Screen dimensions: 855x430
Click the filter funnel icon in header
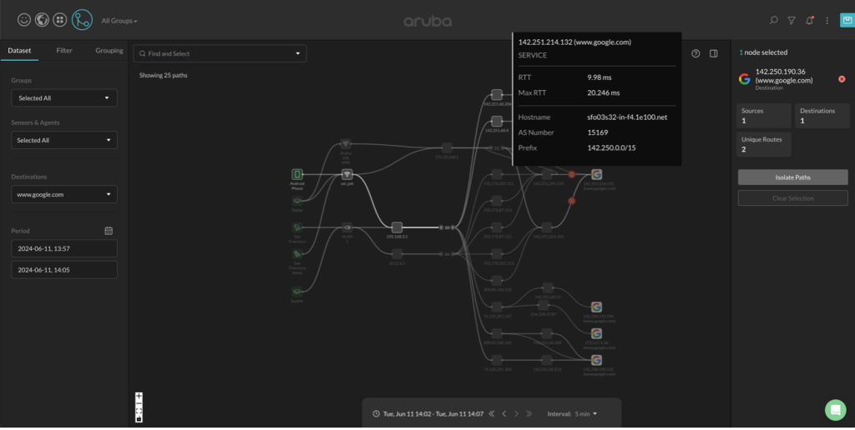coord(792,20)
